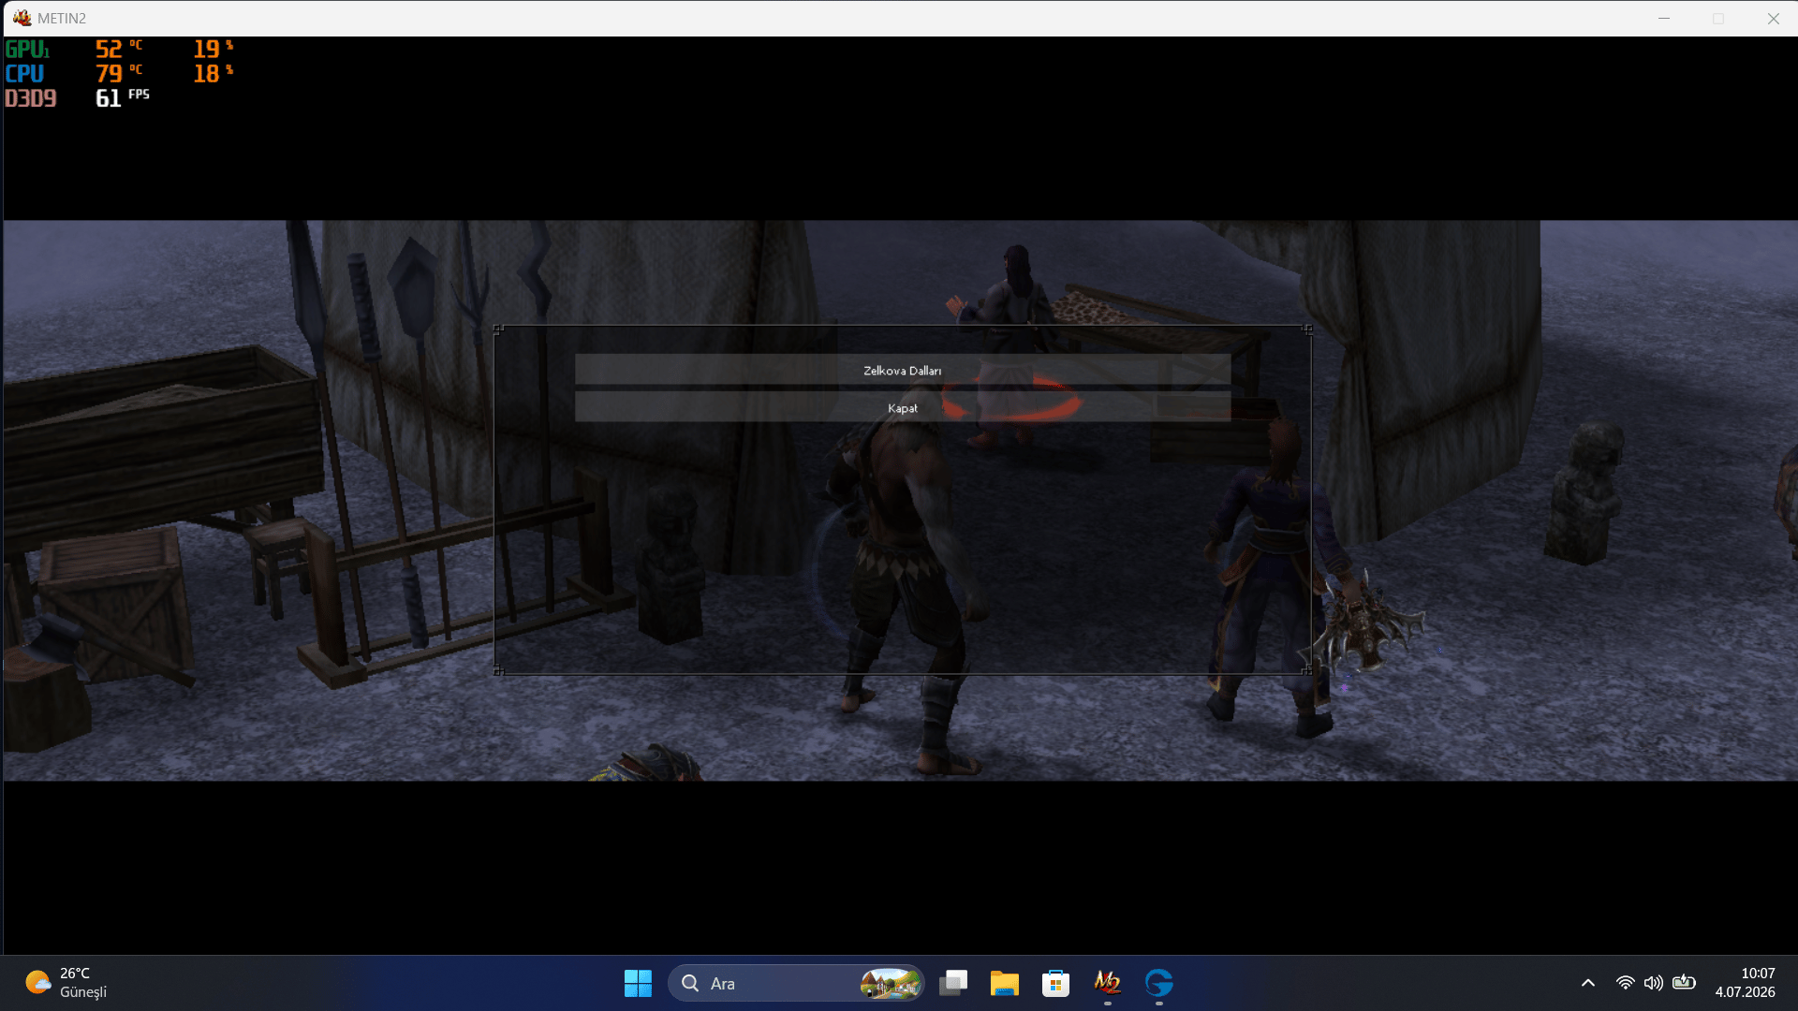Switch to Metin2 taskbar icon
1798x1011 pixels.
(x=1107, y=983)
